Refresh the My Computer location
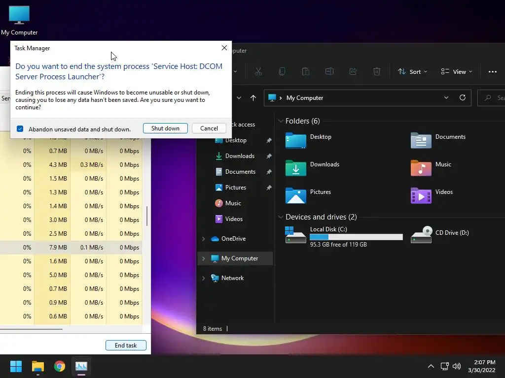This screenshot has height=378, width=505. coord(463,97)
